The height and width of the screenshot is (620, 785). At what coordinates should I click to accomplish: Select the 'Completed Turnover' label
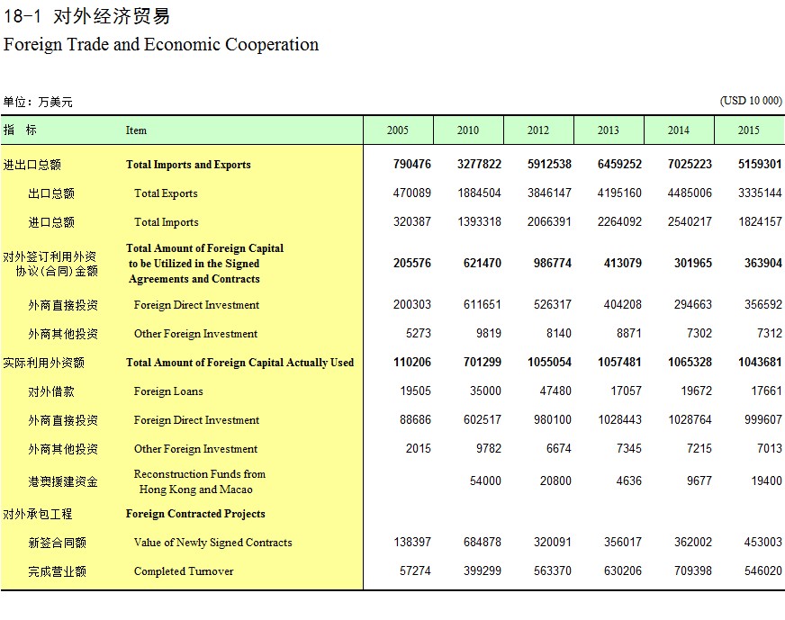[184, 571]
